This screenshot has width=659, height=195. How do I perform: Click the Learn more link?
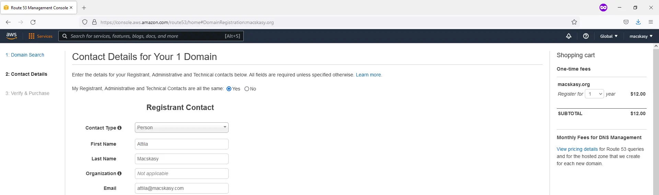pyautogui.click(x=368, y=75)
